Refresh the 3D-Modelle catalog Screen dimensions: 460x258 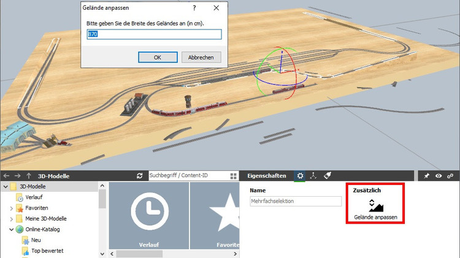(x=140, y=176)
